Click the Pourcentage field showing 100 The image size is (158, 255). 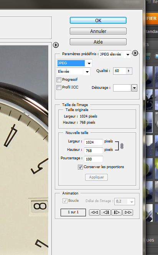94,159
